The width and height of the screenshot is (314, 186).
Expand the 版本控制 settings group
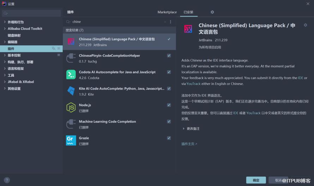click(5, 55)
